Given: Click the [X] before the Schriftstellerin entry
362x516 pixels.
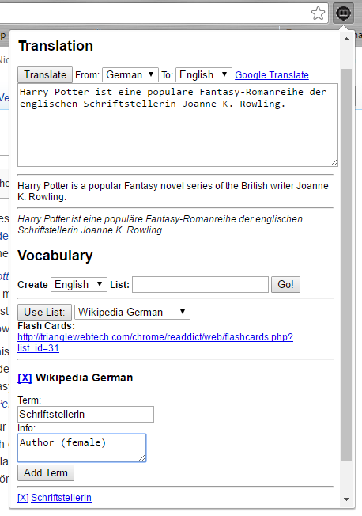Looking at the screenshot, I should pyautogui.click(x=23, y=498).
